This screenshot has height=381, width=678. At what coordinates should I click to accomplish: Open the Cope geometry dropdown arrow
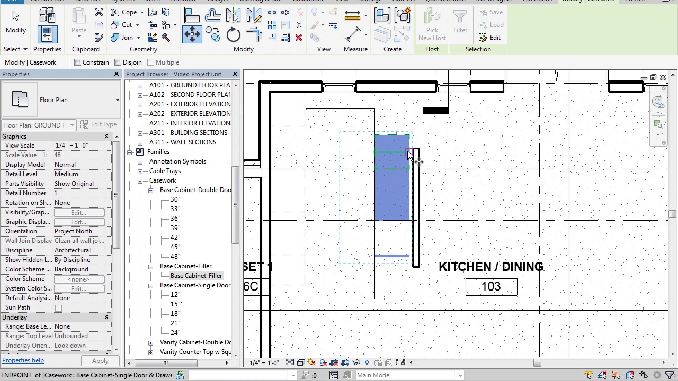tap(142, 12)
